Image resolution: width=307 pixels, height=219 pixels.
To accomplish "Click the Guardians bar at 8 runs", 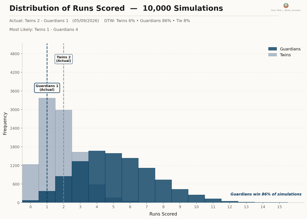I will click(x=163, y=191).
